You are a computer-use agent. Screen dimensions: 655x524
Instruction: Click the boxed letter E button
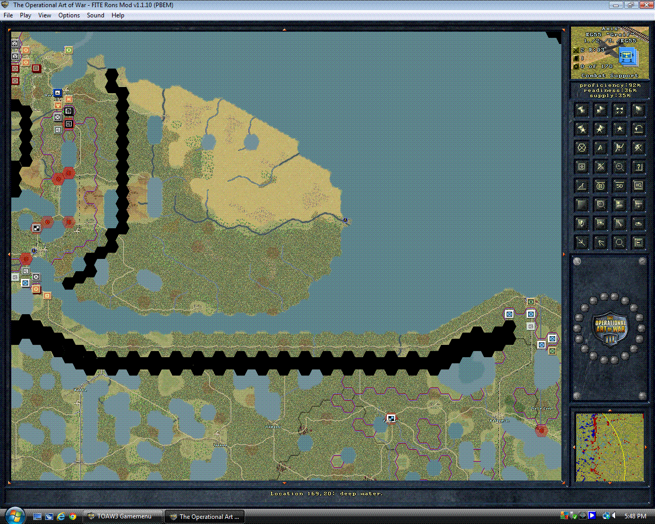(639, 243)
